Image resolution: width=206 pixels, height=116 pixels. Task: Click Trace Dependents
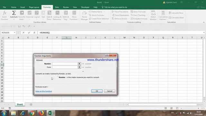pyautogui.click(x=120, y=15)
